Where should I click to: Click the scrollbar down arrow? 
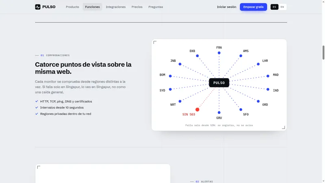(x=323, y=181)
